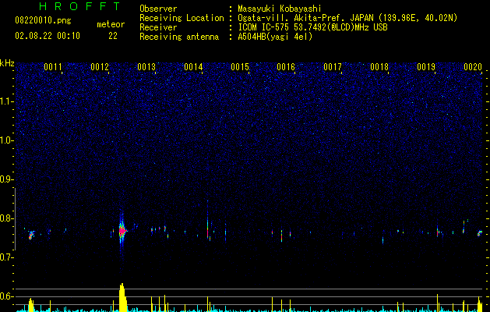Viewport: 490px width, 312px height.
Task: Click the 0012 time marker
Action: pyautogui.click(x=100, y=67)
